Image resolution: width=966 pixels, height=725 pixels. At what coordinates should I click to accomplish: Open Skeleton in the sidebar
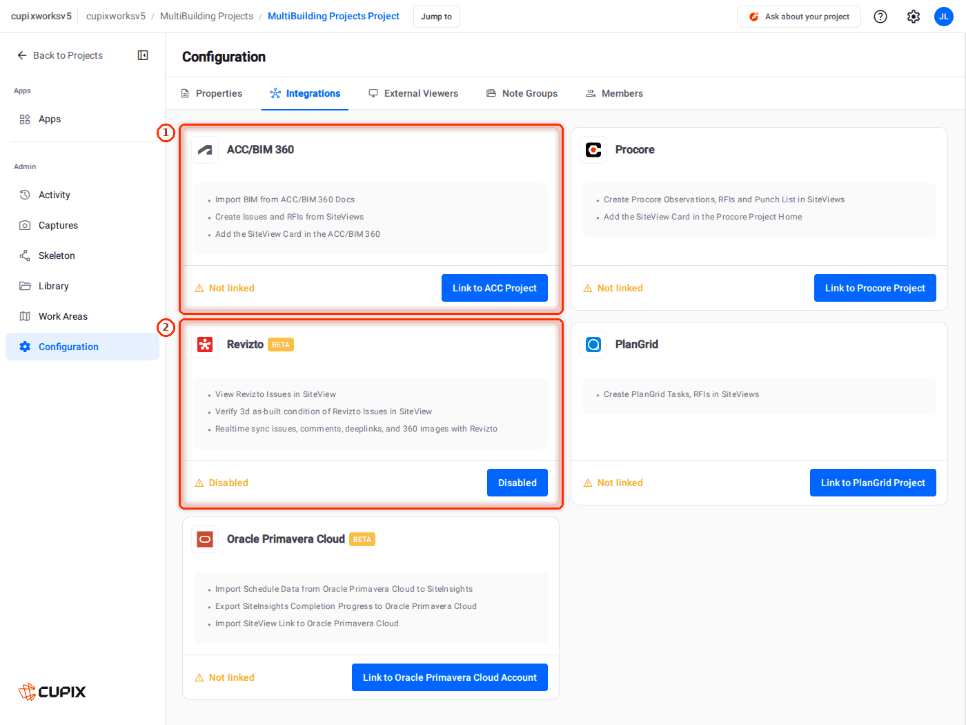tap(82, 255)
